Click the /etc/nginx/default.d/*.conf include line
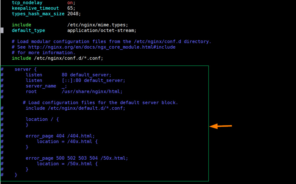Viewport: 296px width, 184px height. pos(75,108)
